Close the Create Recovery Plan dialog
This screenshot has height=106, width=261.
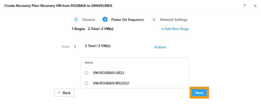pyautogui.click(x=255, y=6)
